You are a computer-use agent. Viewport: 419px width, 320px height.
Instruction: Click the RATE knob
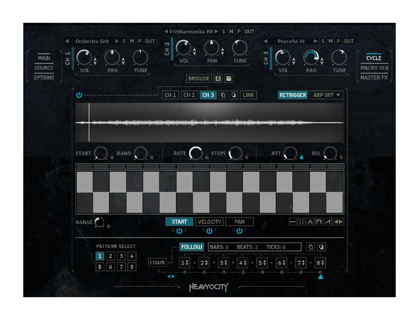click(x=196, y=153)
